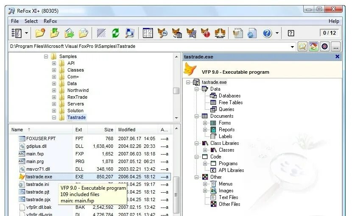Open the Help menu
Image resolution: width=352 pixels, height=216 pixels.
pyautogui.click(x=334, y=21)
